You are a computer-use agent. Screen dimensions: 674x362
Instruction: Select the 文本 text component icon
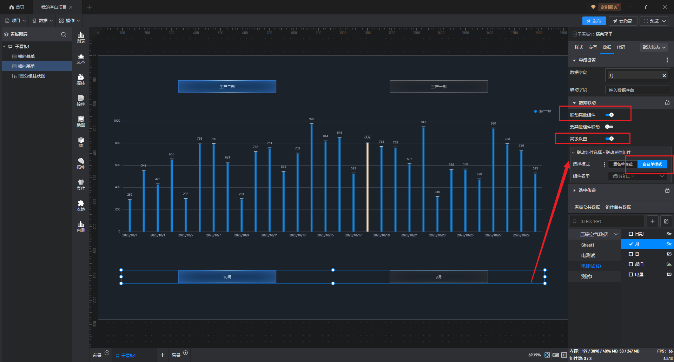[81, 58]
